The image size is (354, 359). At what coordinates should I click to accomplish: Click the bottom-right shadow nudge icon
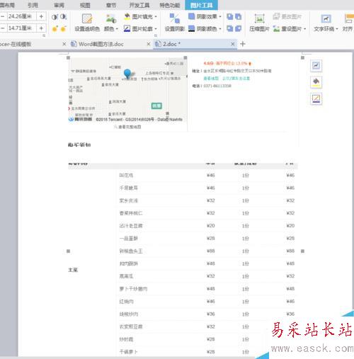(x=239, y=29)
